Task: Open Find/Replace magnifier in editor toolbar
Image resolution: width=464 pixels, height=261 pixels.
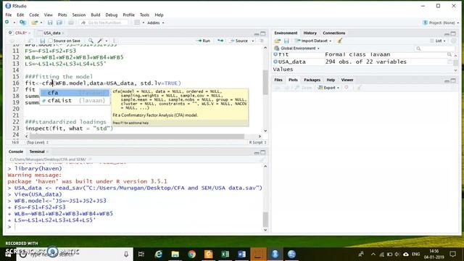Action: 91,41
